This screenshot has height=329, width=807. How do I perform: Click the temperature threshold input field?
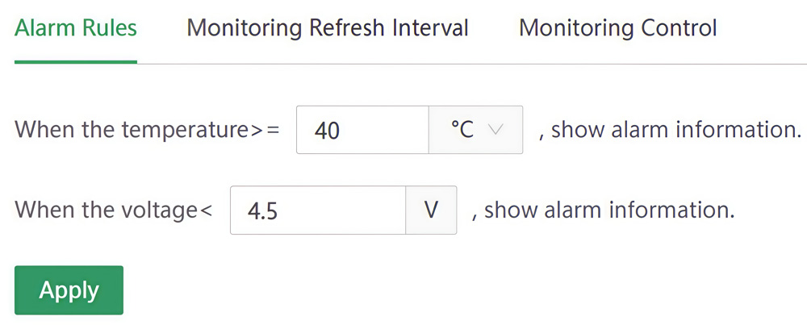coord(362,130)
